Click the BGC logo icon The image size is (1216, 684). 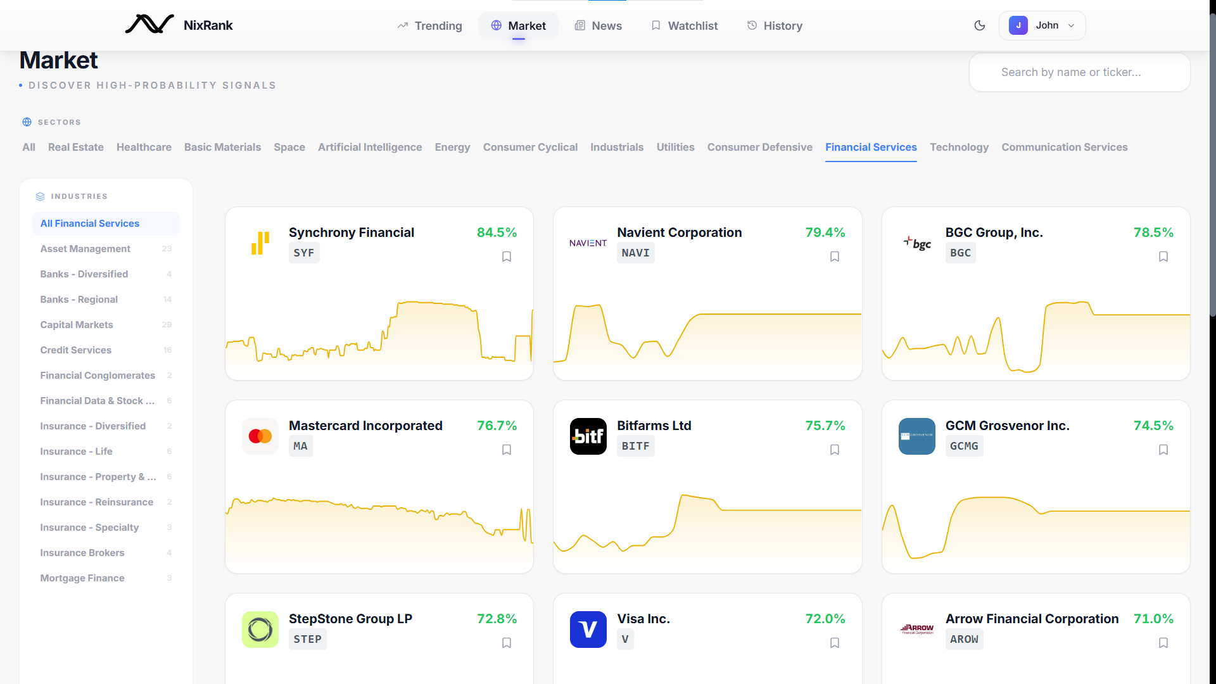click(x=917, y=243)
